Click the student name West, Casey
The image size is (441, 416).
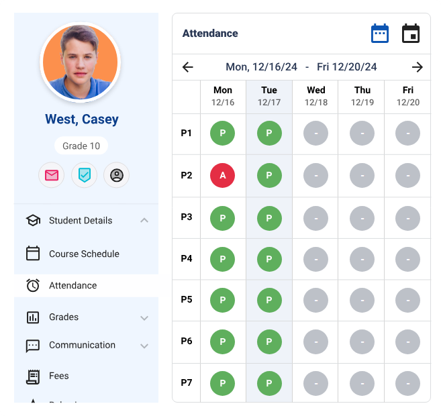click(81, 119)
